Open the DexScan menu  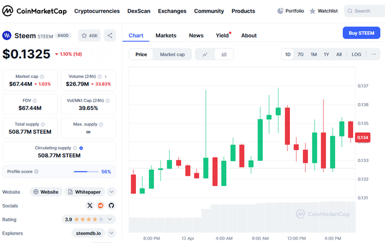[x=139, y=11]
